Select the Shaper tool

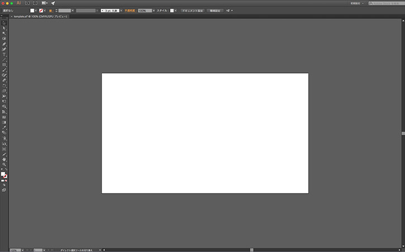(4, 75)
